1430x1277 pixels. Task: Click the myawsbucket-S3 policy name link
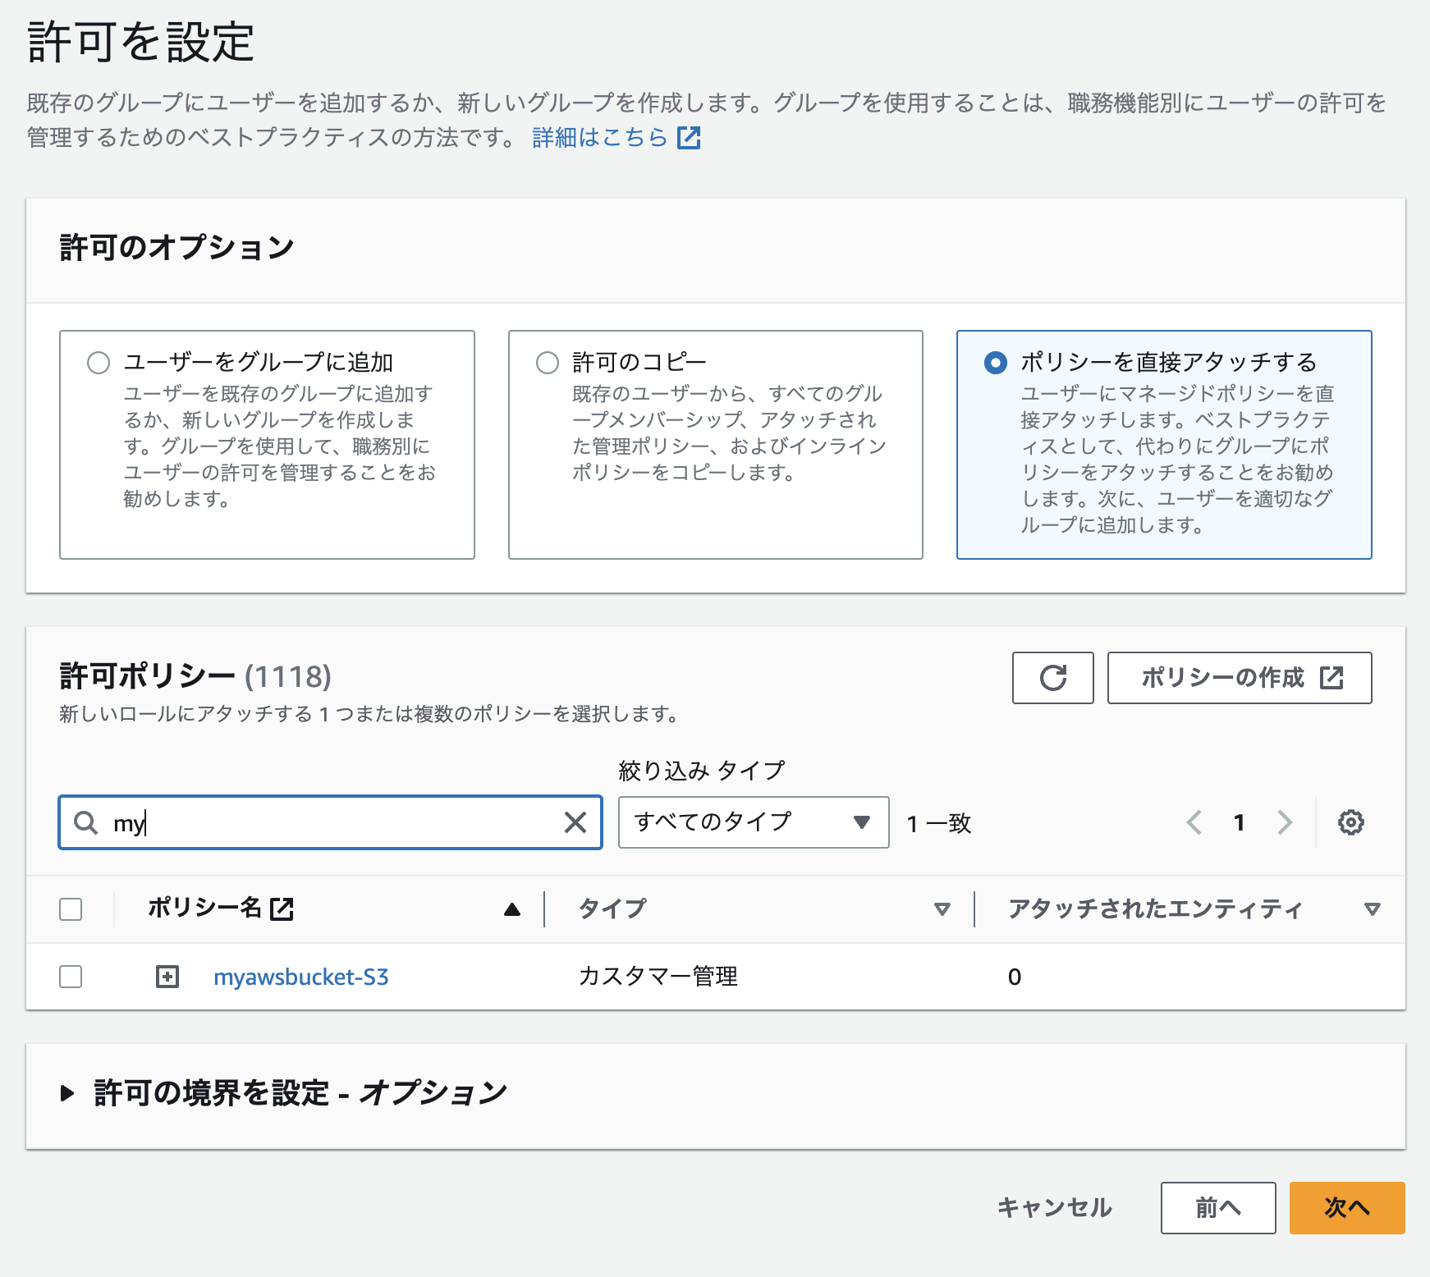(x=300, y=977)
